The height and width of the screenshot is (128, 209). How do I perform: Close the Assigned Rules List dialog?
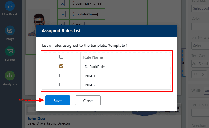[88, 101]
